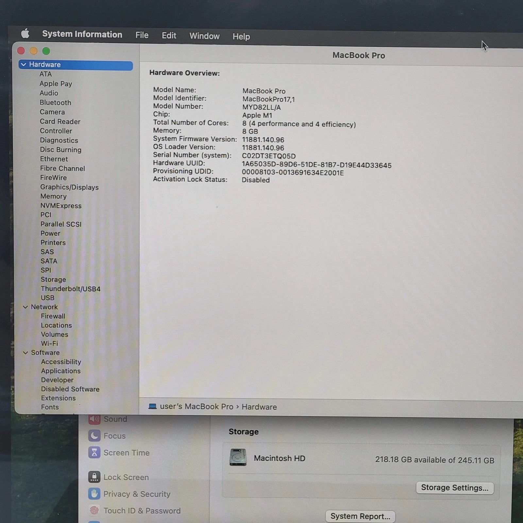This screenshot has height=523, width=523.
Task: Click the Privacy & Security hand icon
Action: [94, 494]
